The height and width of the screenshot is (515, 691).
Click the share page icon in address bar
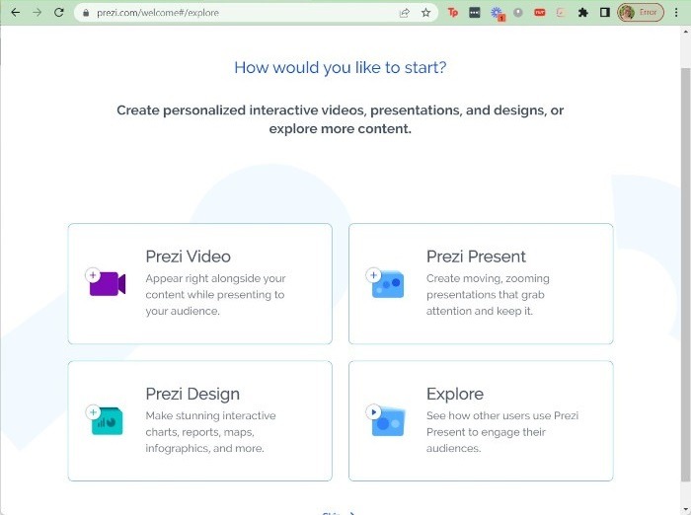point(404,13)
